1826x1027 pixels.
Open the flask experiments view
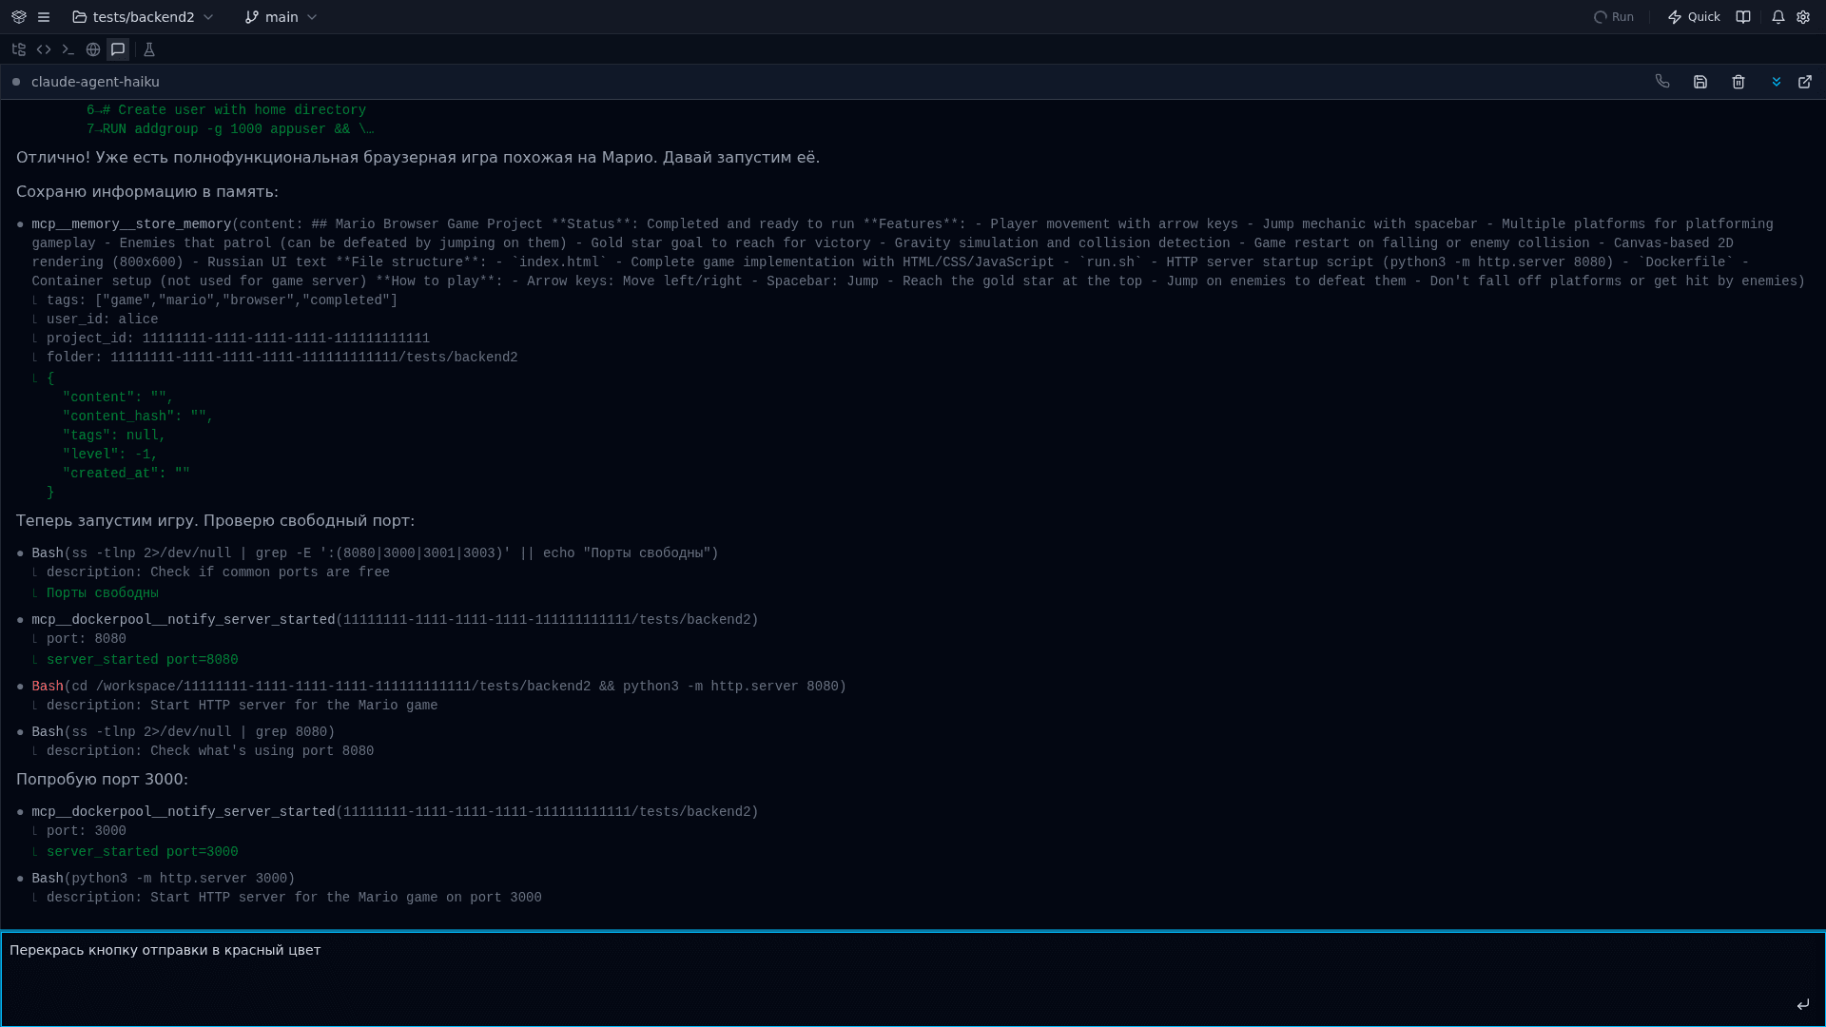pos(149,49)
